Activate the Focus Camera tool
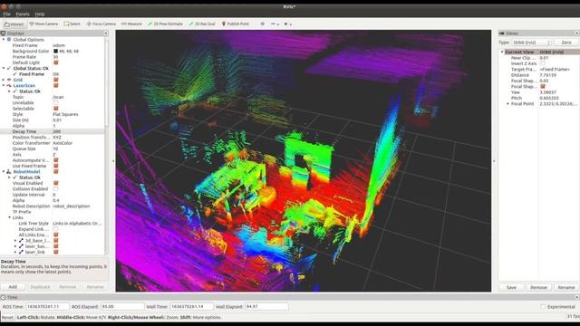This screenshot has height=326, width=580. click(x=101, y=24)
